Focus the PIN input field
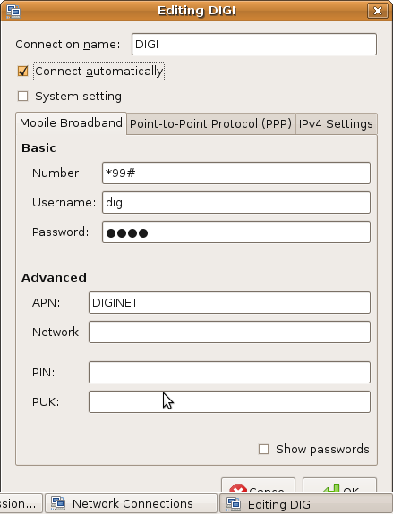Screen dimensions: 393x514 [x=229, y=372]
